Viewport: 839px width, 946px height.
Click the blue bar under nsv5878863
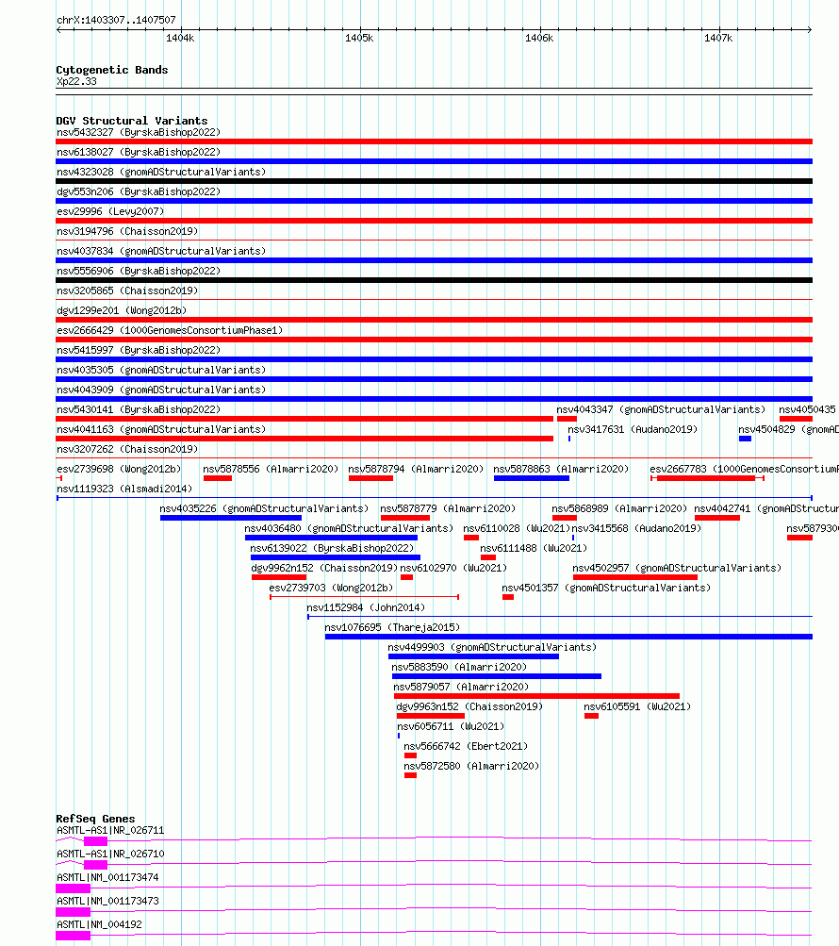[532, 478]
